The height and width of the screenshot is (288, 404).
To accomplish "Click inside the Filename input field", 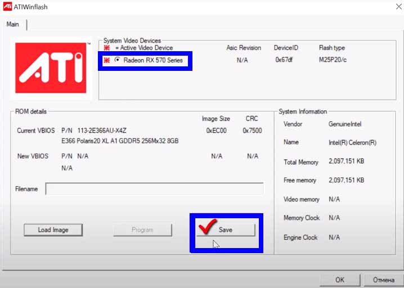I will [x=154, y=189].
